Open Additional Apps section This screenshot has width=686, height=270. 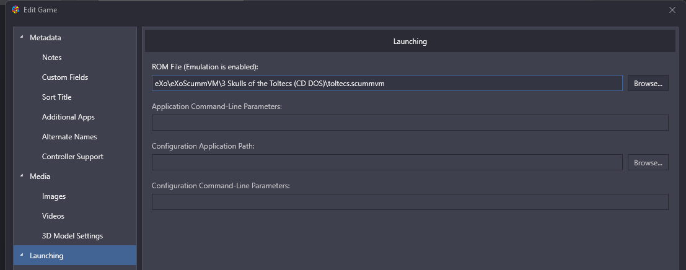[68, 117]
